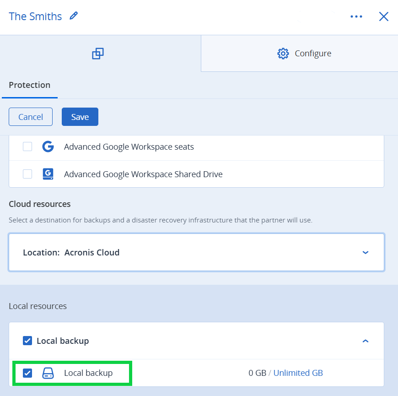The height and width of the screenshot is (396, 398).
Task: Select the Protection tab
Action: click(x=29, y=85)
